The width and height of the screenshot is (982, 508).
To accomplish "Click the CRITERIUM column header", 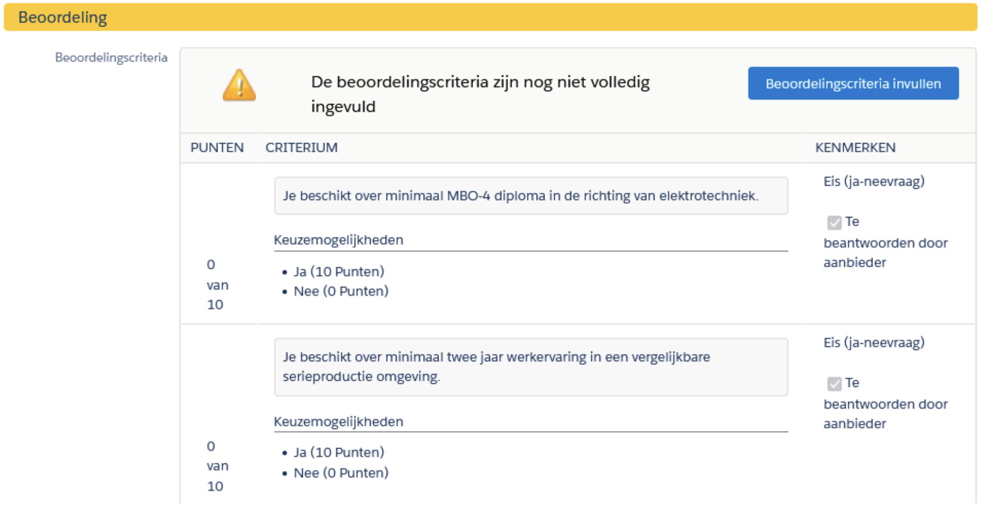I will click(301, 147).
